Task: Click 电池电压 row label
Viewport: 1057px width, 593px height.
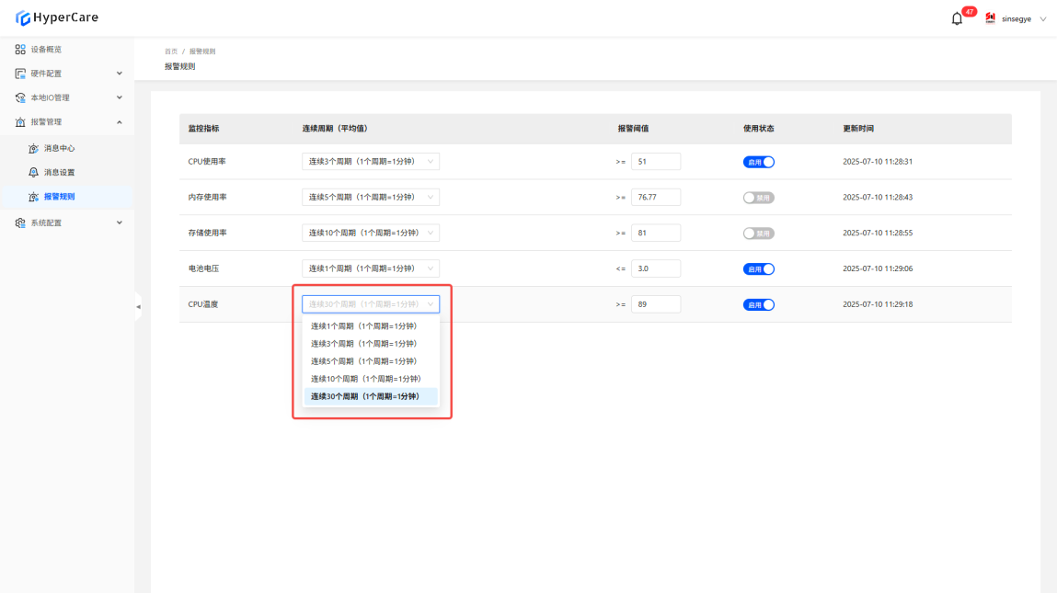Action: [203, 268]
